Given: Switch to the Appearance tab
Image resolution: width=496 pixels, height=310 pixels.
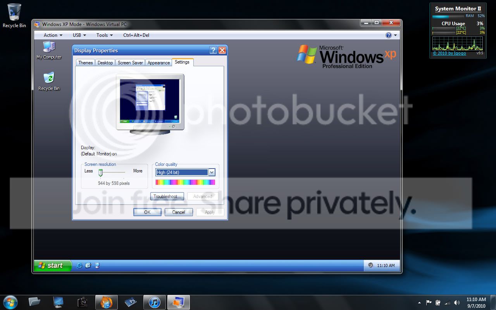Looking at the screenshot, I should [x=158, y=63].
